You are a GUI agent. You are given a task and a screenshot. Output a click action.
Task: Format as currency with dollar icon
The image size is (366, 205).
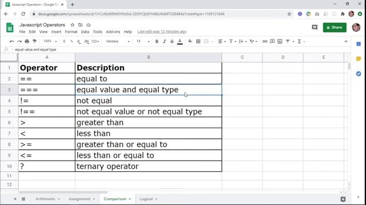pyautogui.click(x=64, y=42)
